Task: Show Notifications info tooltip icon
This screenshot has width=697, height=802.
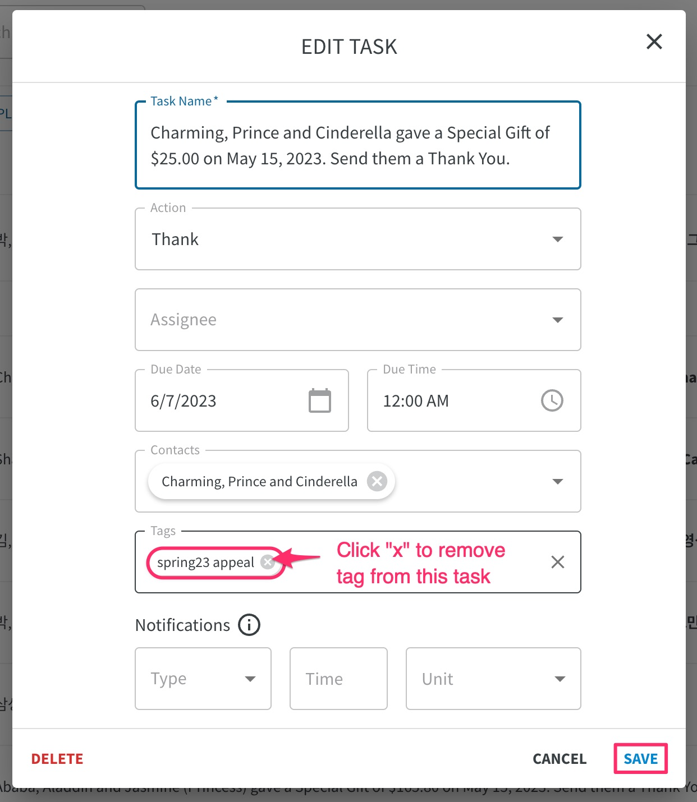Action: [x=249, y=625]
